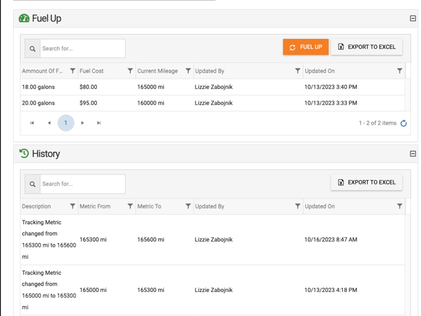This screenshot has height=316, width=421.
Task: Go to page 1 in pager
Action: coord(65,123)
